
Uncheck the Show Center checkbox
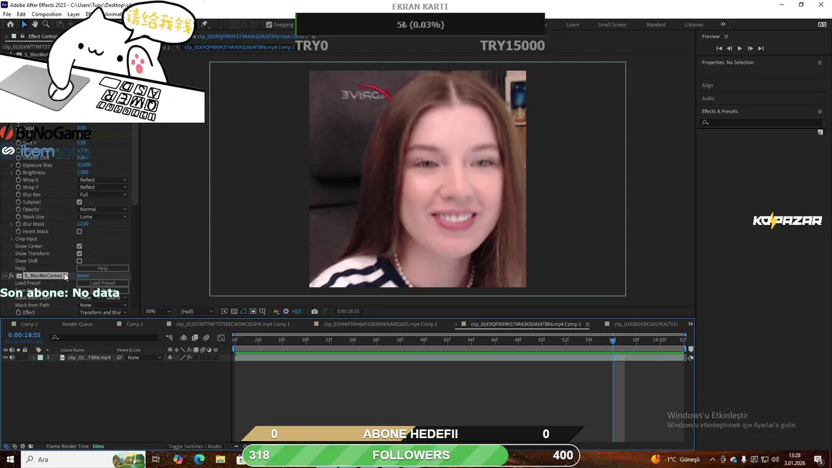(79, 246)
